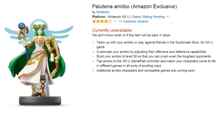Select the third gold rating star
The height and width of the screenshot is (113, 222).
tap(102, 21)
